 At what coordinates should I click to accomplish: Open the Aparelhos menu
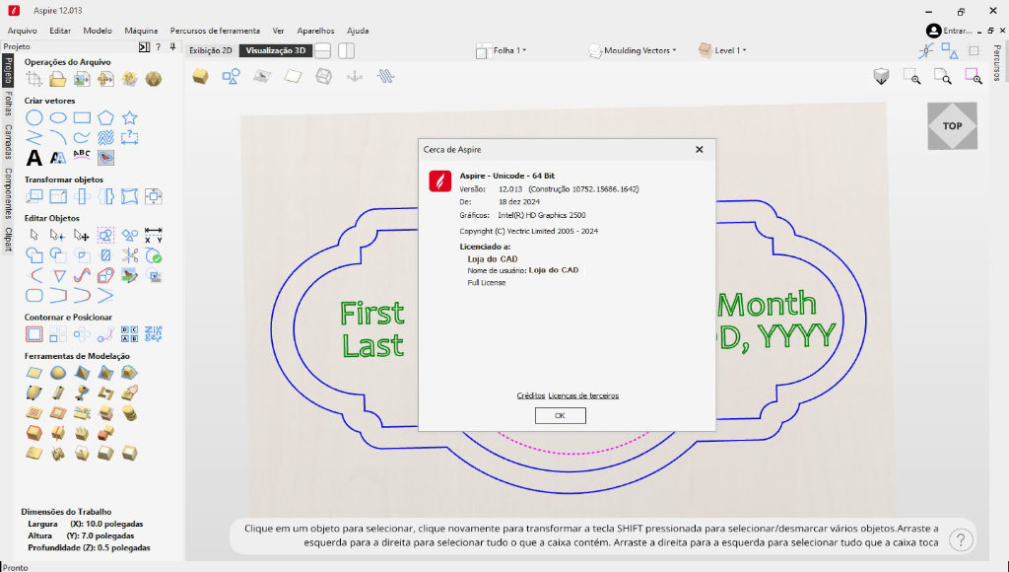[x=315, y=31]
